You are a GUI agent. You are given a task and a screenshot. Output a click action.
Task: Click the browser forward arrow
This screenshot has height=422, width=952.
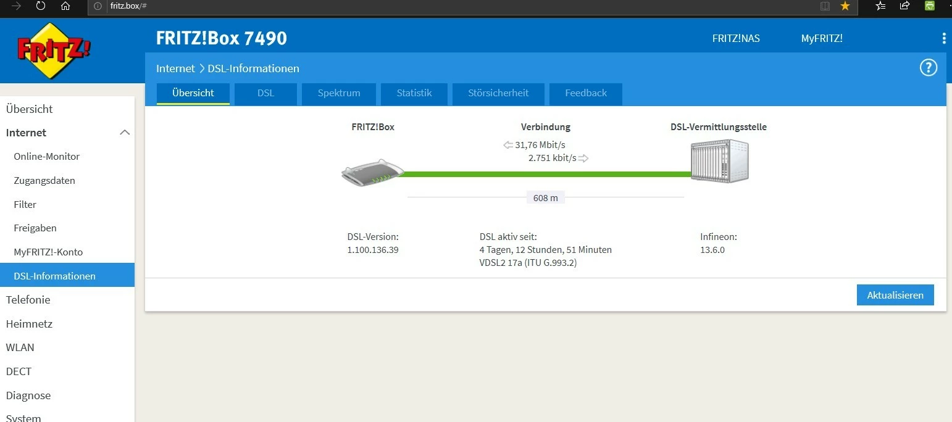(x=17, y=6)
